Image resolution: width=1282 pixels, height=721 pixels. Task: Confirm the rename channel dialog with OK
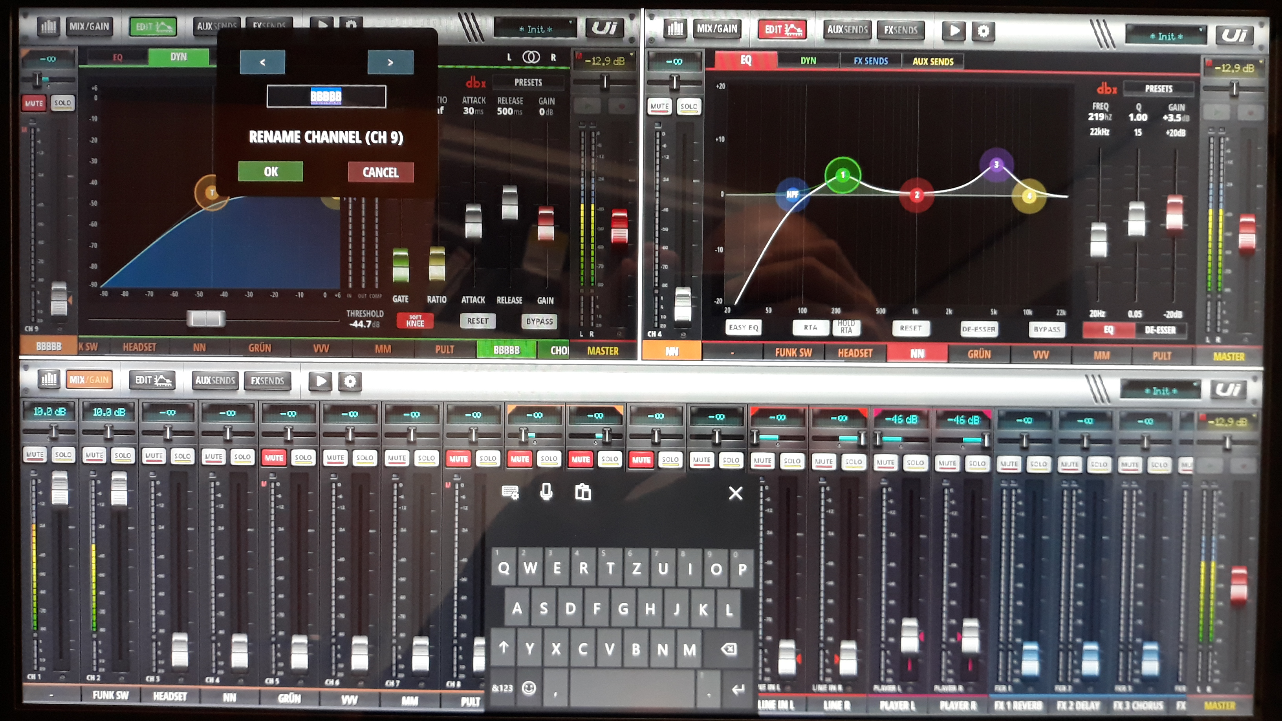point(271,172)
